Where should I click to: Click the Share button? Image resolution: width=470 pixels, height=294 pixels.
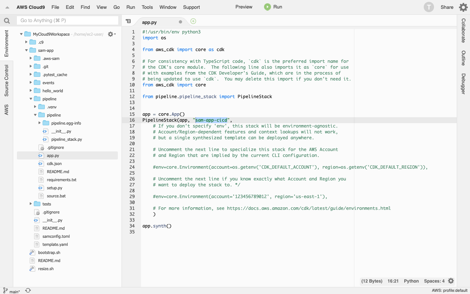point(447,7)
